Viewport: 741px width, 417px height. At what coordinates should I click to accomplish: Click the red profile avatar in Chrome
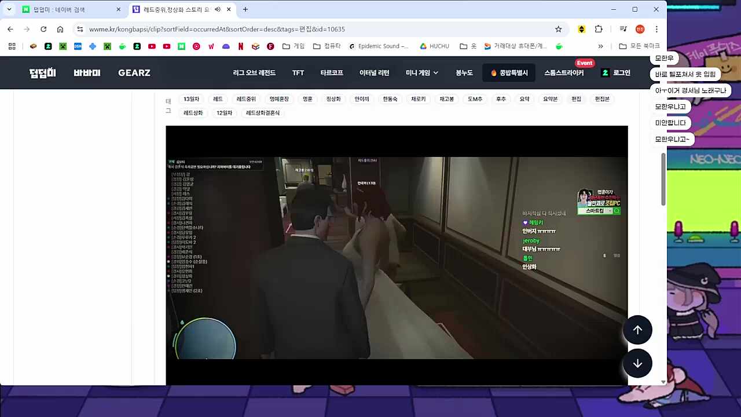[x=640, y=29]
